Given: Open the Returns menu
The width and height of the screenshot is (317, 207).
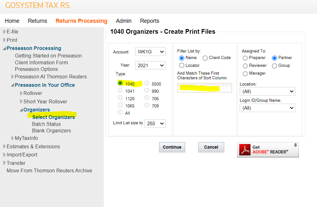Looking at the screenshot, I should pos(37,21).
